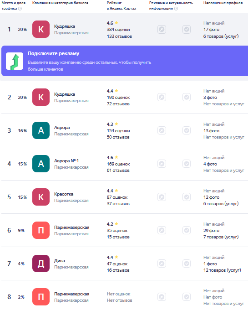
Task: Open Парикмахерская listing with 35 оценок
Action: pyautogui.click(x=71, y=227)
